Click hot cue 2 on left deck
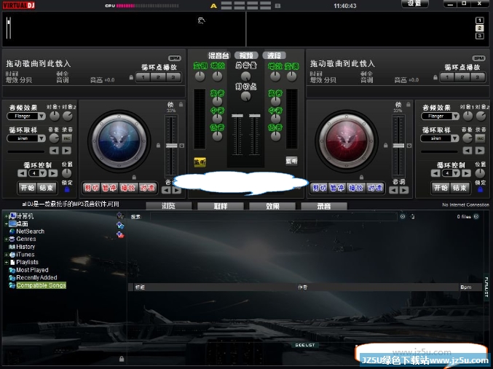This screenshot has width=493, height=369. point(158,77)
